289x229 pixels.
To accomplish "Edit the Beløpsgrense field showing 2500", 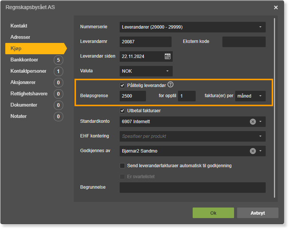I will tap(133, 96).
